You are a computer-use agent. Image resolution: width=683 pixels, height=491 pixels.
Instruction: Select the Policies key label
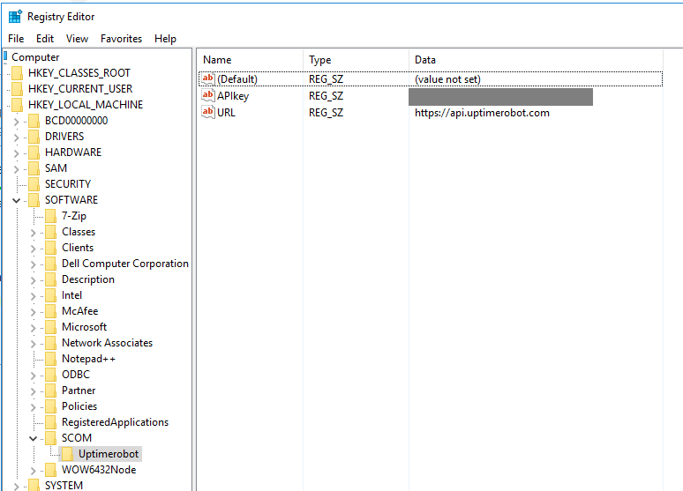[x=79, y=406]
